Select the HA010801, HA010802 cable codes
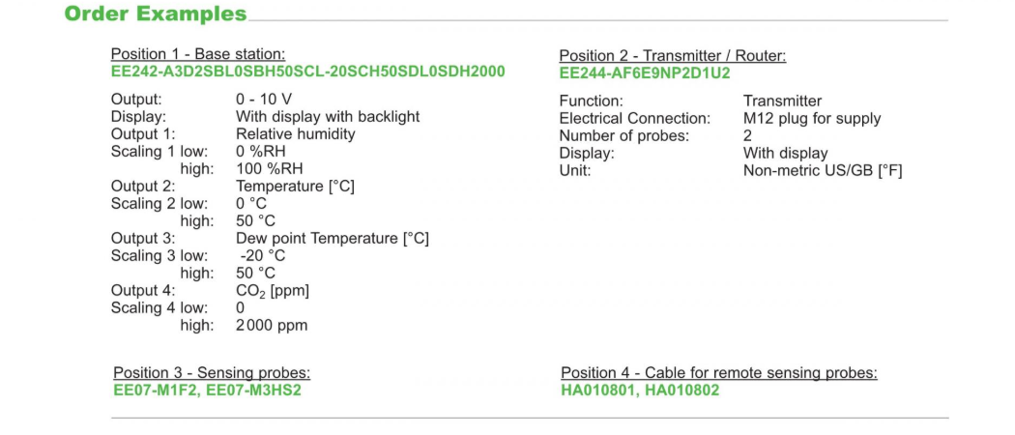 click(640, 391)
